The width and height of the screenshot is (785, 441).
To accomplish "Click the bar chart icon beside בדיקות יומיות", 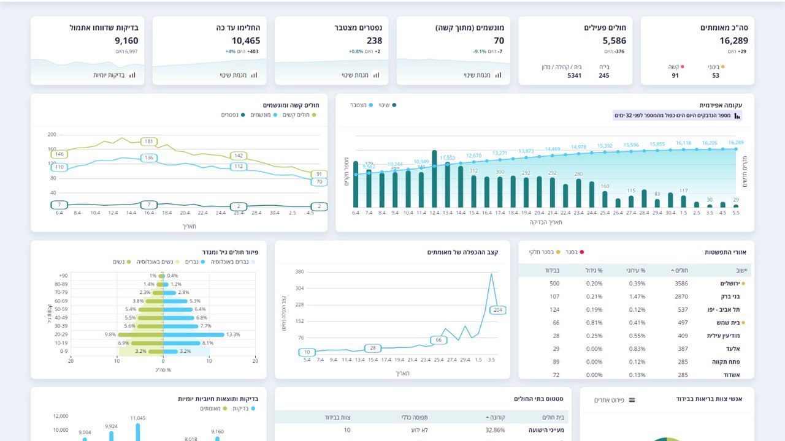I will [x=132, y=75].
